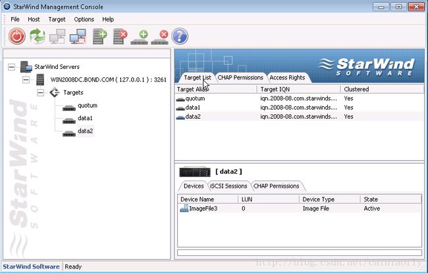This screenshot has height=273, width=428.
Task: Click the blue Help question mark icon
Action: coord(180,36)
